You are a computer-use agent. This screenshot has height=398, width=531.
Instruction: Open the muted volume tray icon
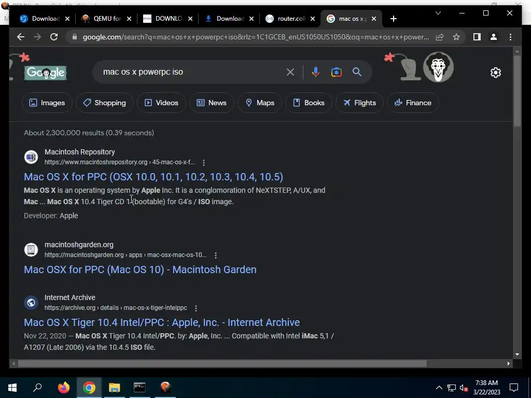(464, 388)
